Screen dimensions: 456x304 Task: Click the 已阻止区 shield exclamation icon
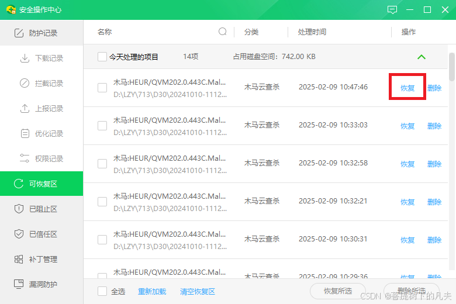tap(19, 209)
